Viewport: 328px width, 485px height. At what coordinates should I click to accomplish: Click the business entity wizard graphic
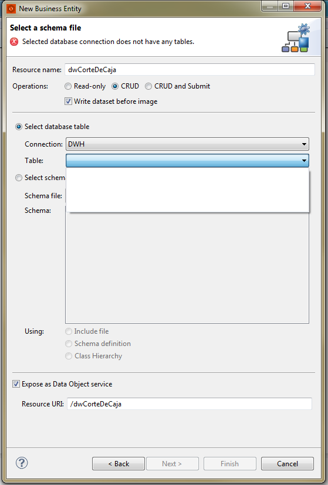296,38
